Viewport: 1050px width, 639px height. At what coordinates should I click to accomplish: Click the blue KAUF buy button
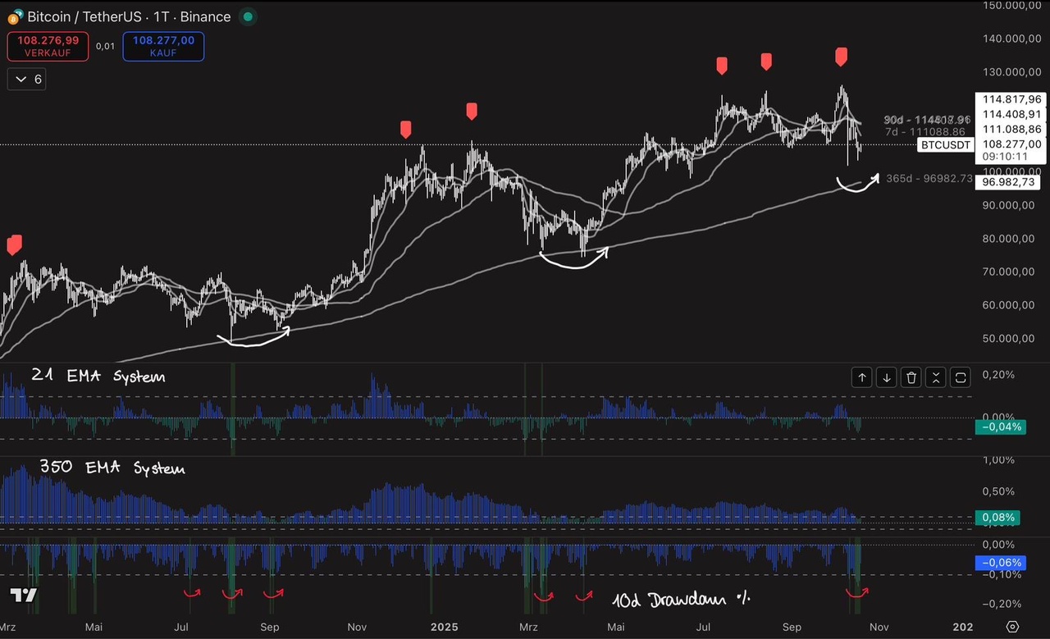point(163,46)
